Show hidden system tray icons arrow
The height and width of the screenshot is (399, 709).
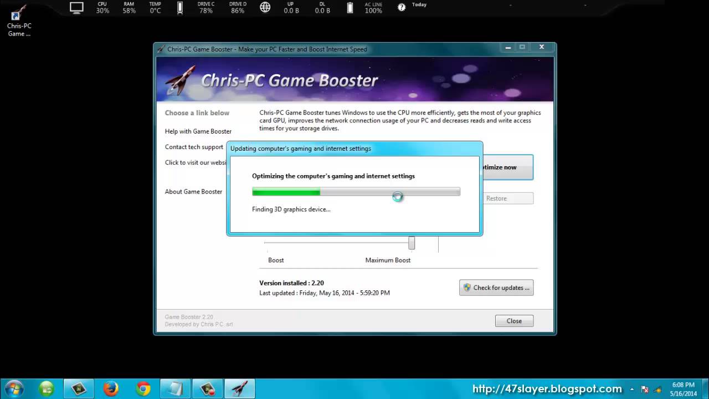coord(631,389)
